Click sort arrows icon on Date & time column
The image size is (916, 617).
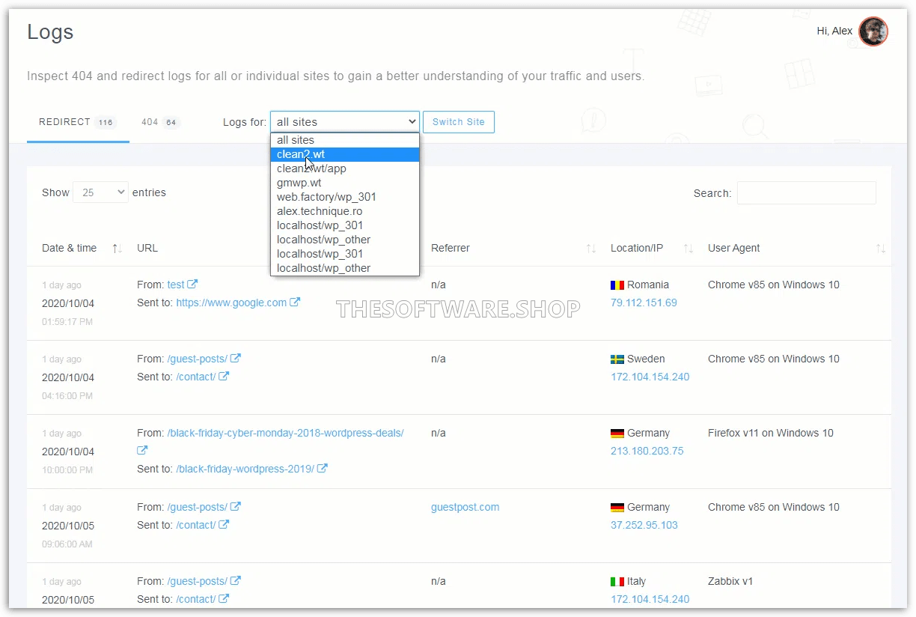117,249
